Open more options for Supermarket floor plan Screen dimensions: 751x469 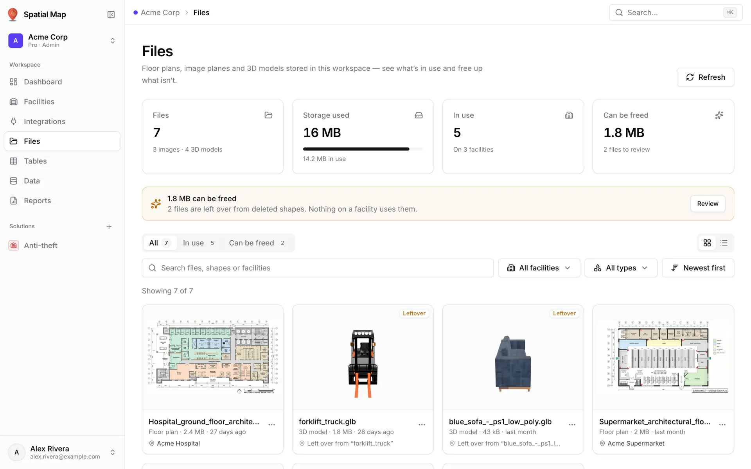(x=722, y=424)
